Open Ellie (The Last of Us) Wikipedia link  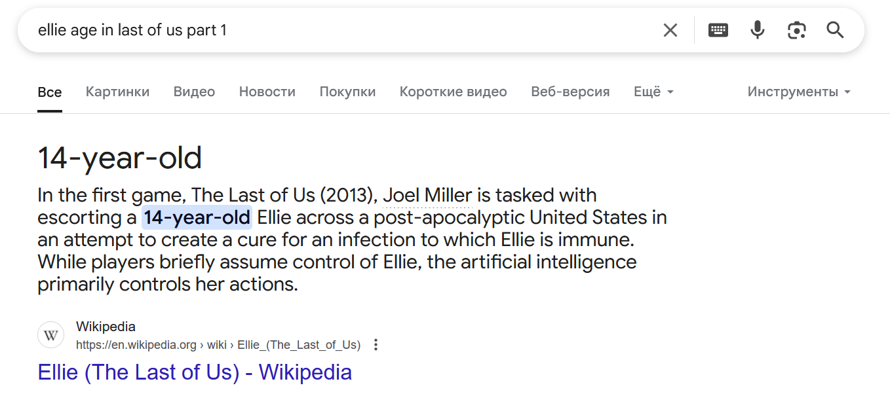195,372
